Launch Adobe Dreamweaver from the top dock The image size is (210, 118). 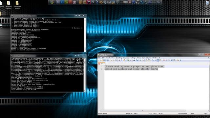(x=66, y=2)
